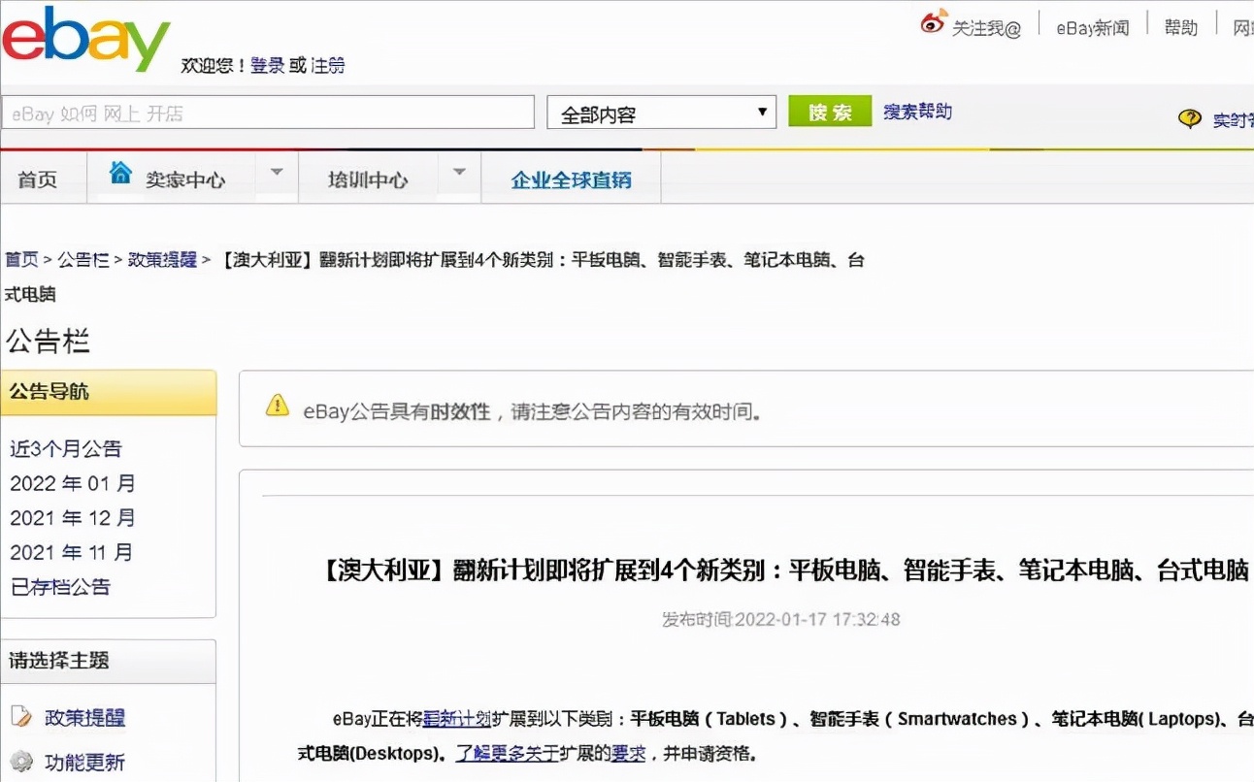Open the 全部内容 category dropdown
Viewport: 1254px width, 782px height.
(661, 111)
